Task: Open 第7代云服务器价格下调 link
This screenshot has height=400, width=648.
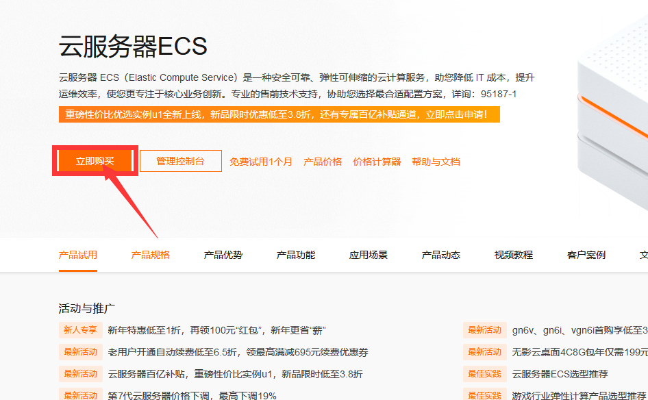Action: pyautogui.click(x=192, y=395)
